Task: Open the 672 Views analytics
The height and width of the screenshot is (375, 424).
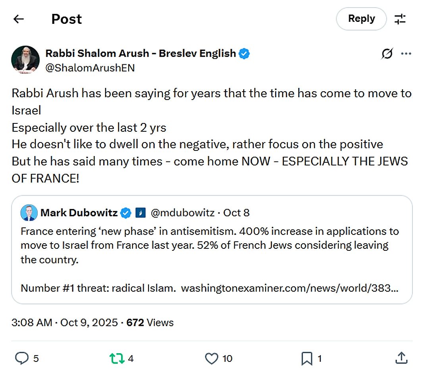Action: pos(150,323)
